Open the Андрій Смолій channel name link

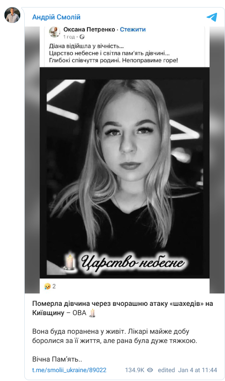coord(56,17)
